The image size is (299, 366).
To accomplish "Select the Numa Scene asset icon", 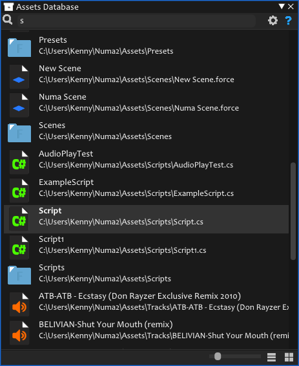I will pyautogui.click(x=19, y=105).
